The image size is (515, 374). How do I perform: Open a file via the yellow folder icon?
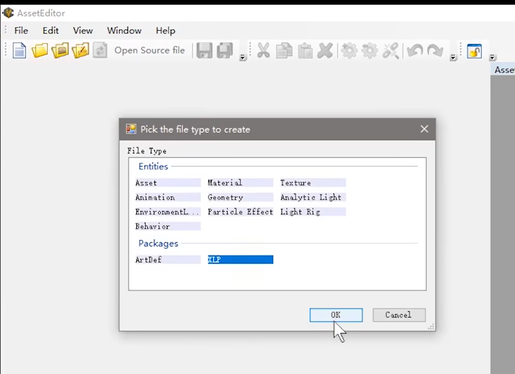point(40,51)
